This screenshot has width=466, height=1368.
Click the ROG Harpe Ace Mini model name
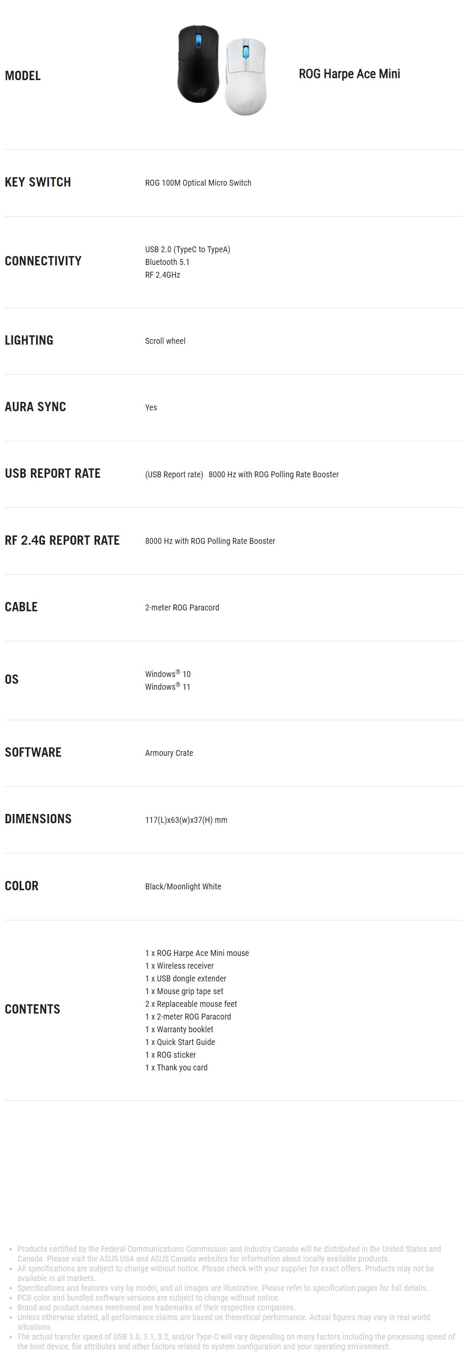point(349,74)
